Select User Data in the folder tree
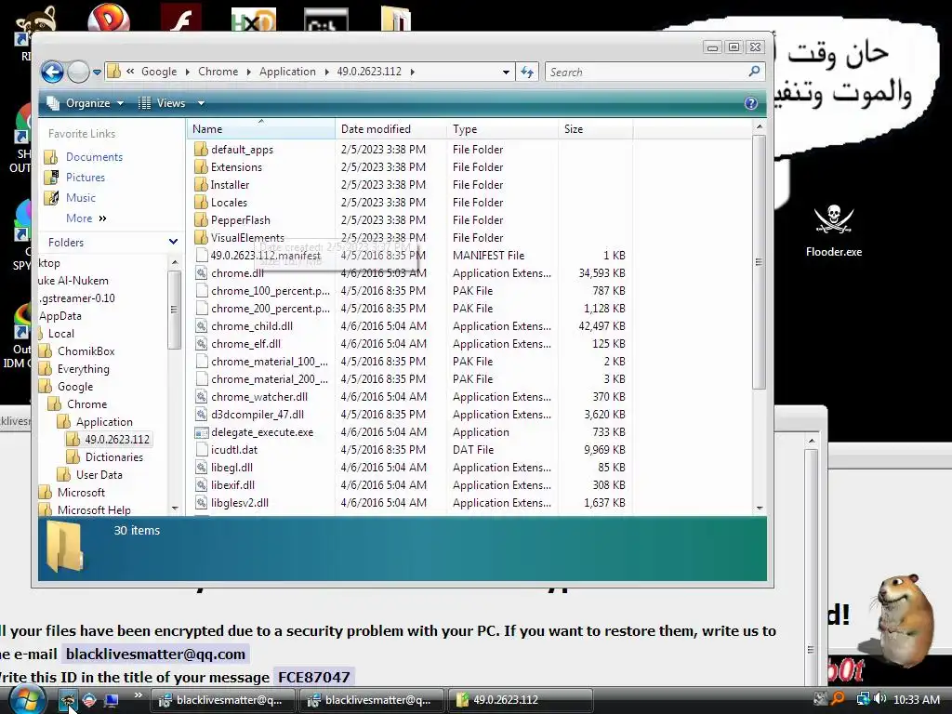The image size is (952, 714). (x=99, y=475)
